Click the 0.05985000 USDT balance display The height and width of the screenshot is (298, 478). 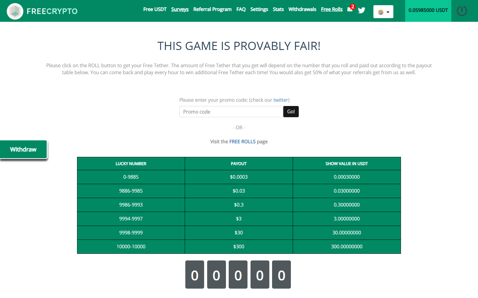pyautogui.click(x=428, y=11)
